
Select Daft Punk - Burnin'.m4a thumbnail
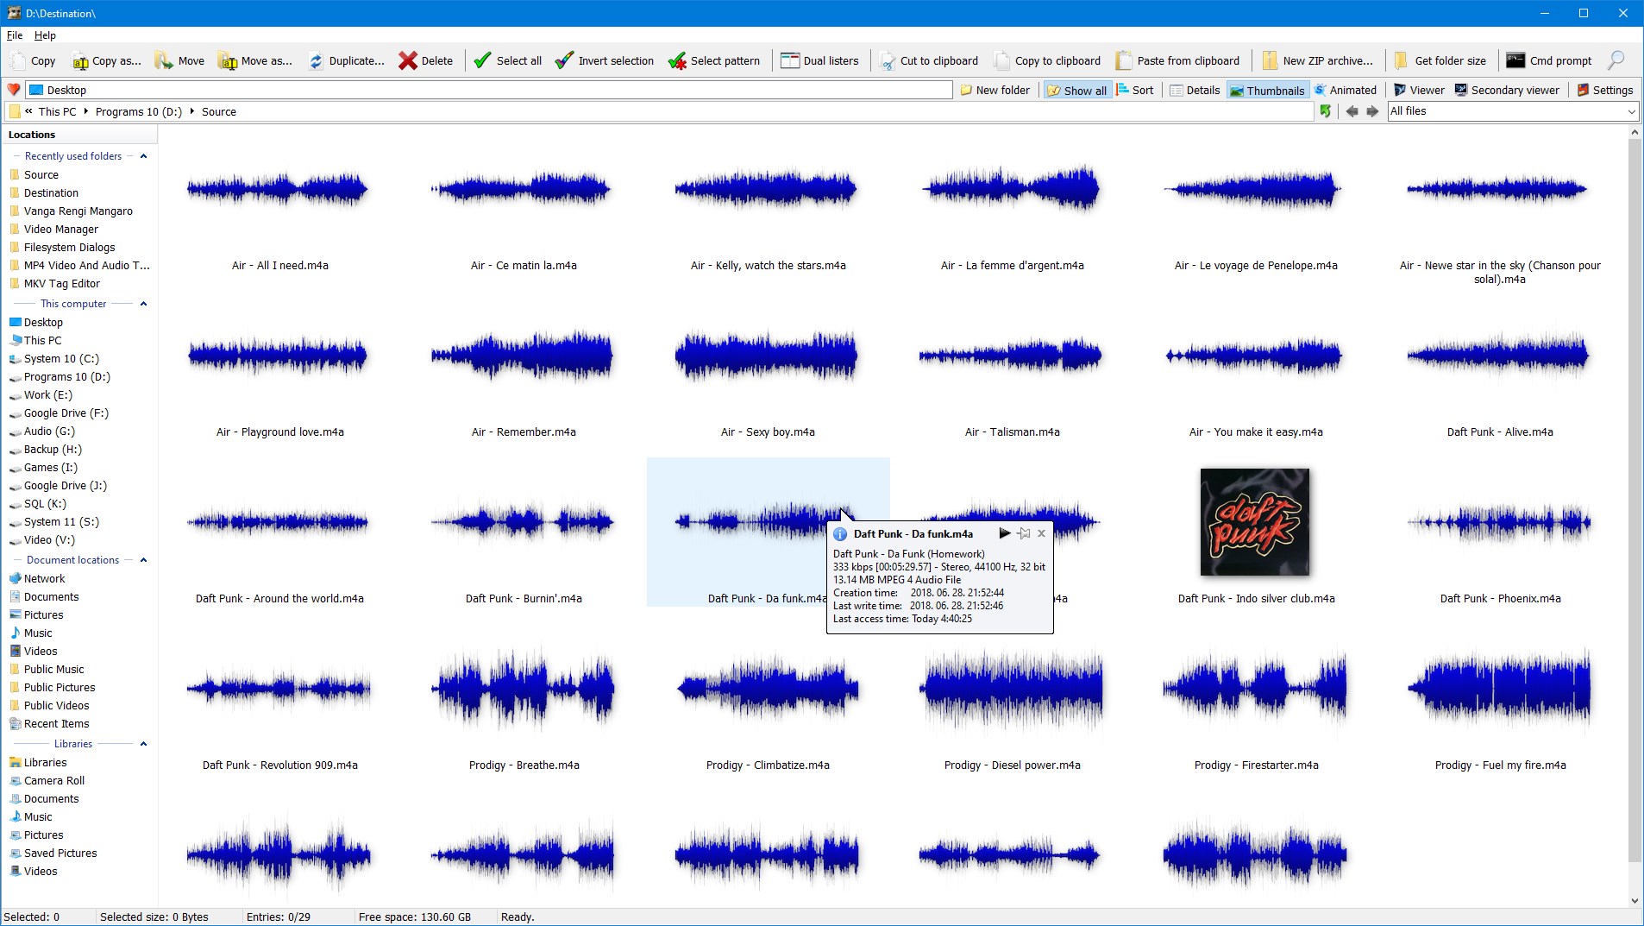click(x=523, y=522)
